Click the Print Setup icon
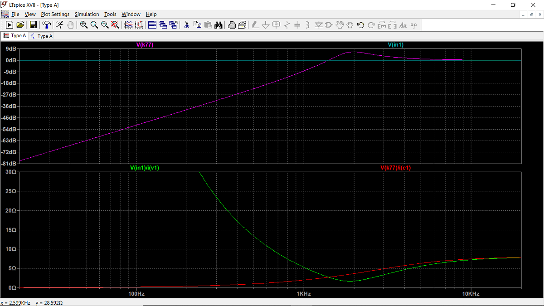Viewport: 544px width, 306px height. point(232,25)
